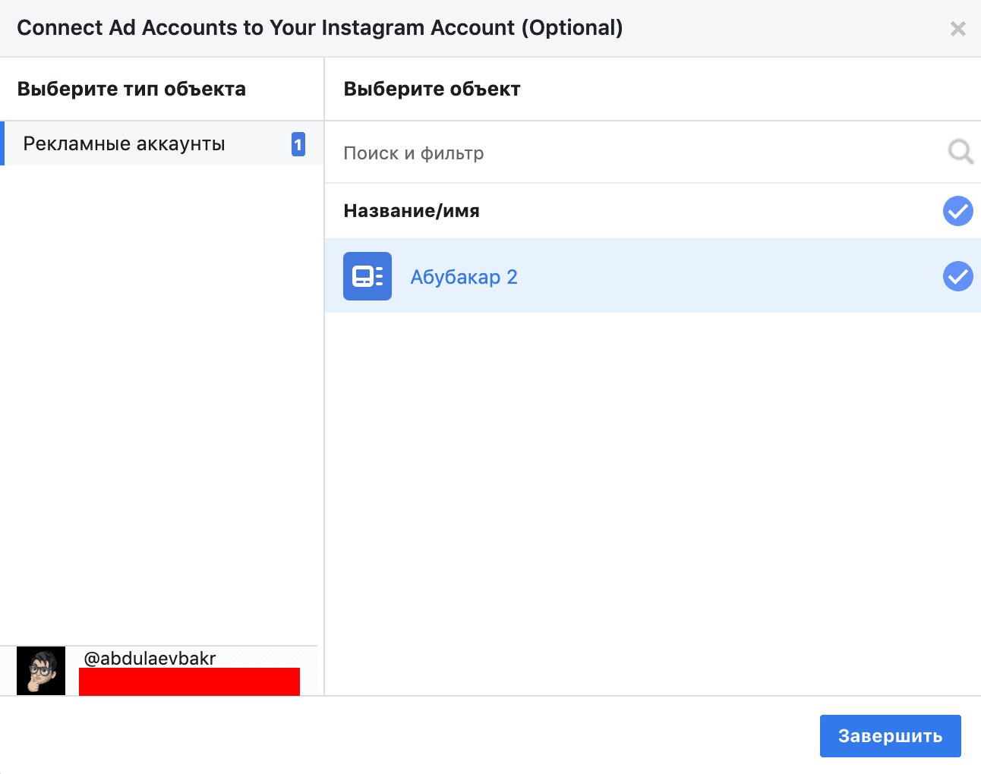This screenshot has width=981, height=774.
Task: Click the magnifying glass search icon
Action: coord(960,152)
